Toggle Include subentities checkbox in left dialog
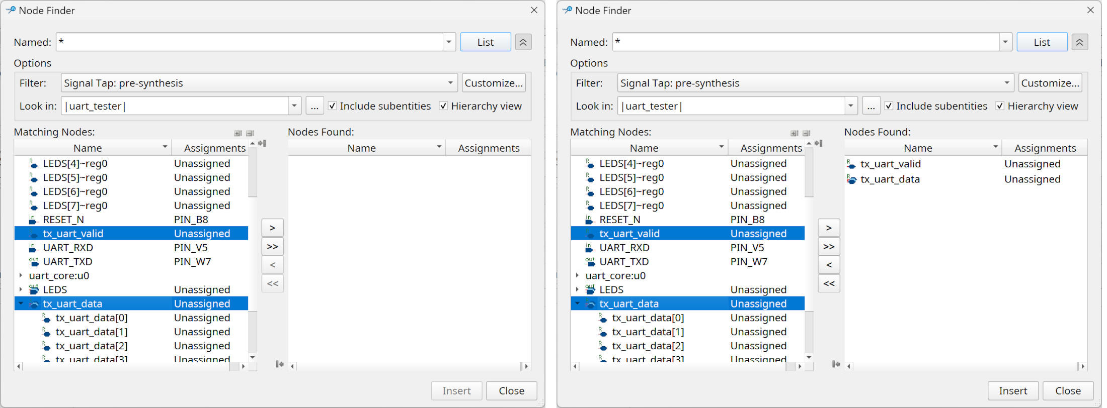Viewport: 1107px width, 408px height. tap(332, 106)
